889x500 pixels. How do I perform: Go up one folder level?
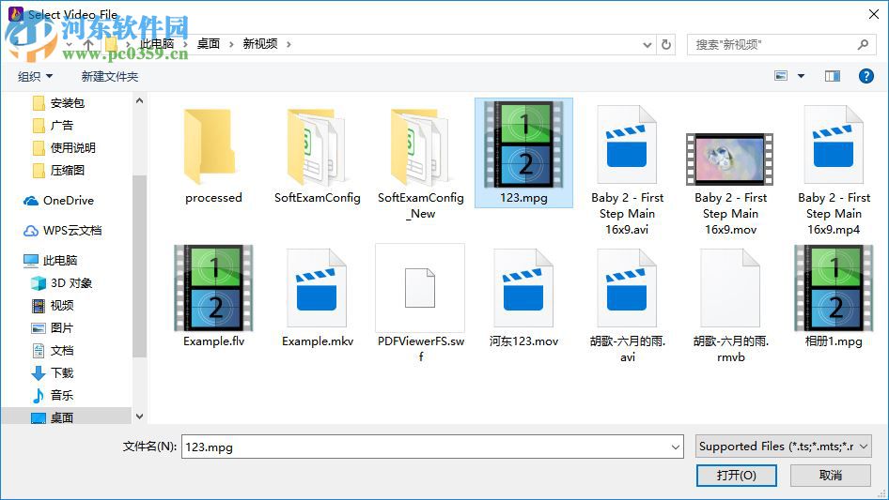click(x=88, y=44)
